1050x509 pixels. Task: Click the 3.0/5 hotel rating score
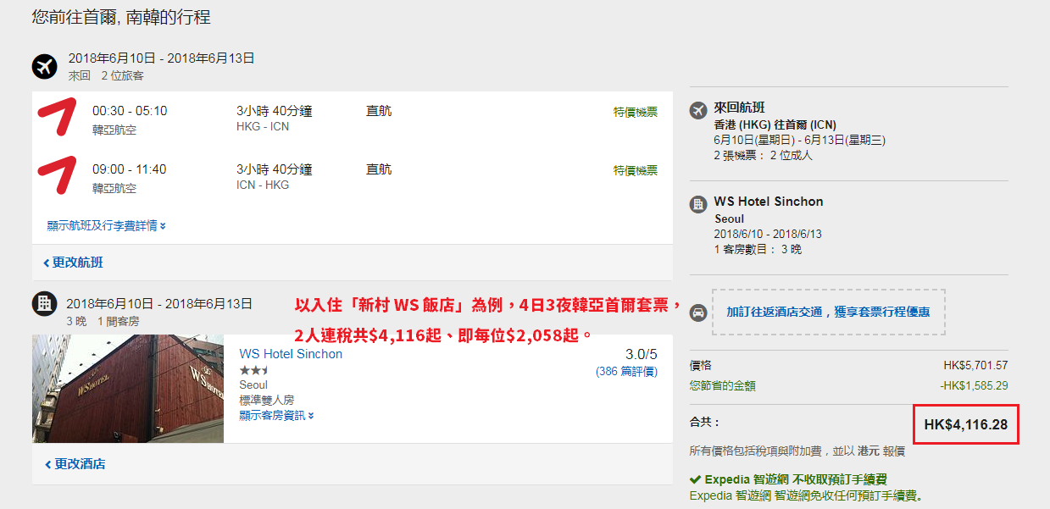(642, 354)
